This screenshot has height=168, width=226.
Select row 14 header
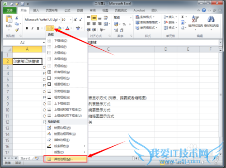coord(7,134)
